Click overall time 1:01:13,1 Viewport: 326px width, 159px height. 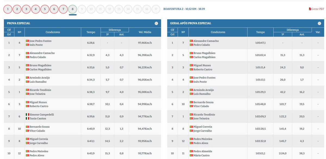click(x=260, y=80)
